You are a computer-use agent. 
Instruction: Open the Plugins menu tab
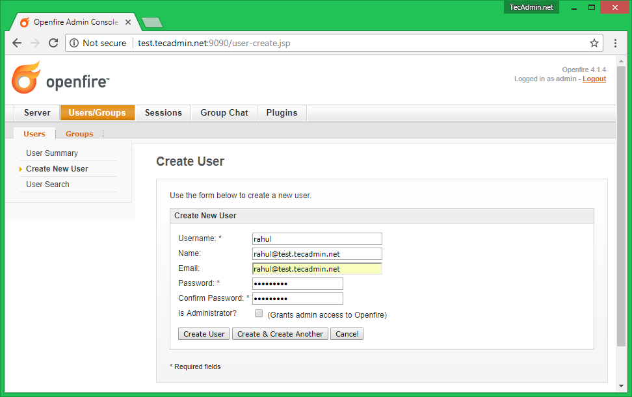click(x=282, y=113)
